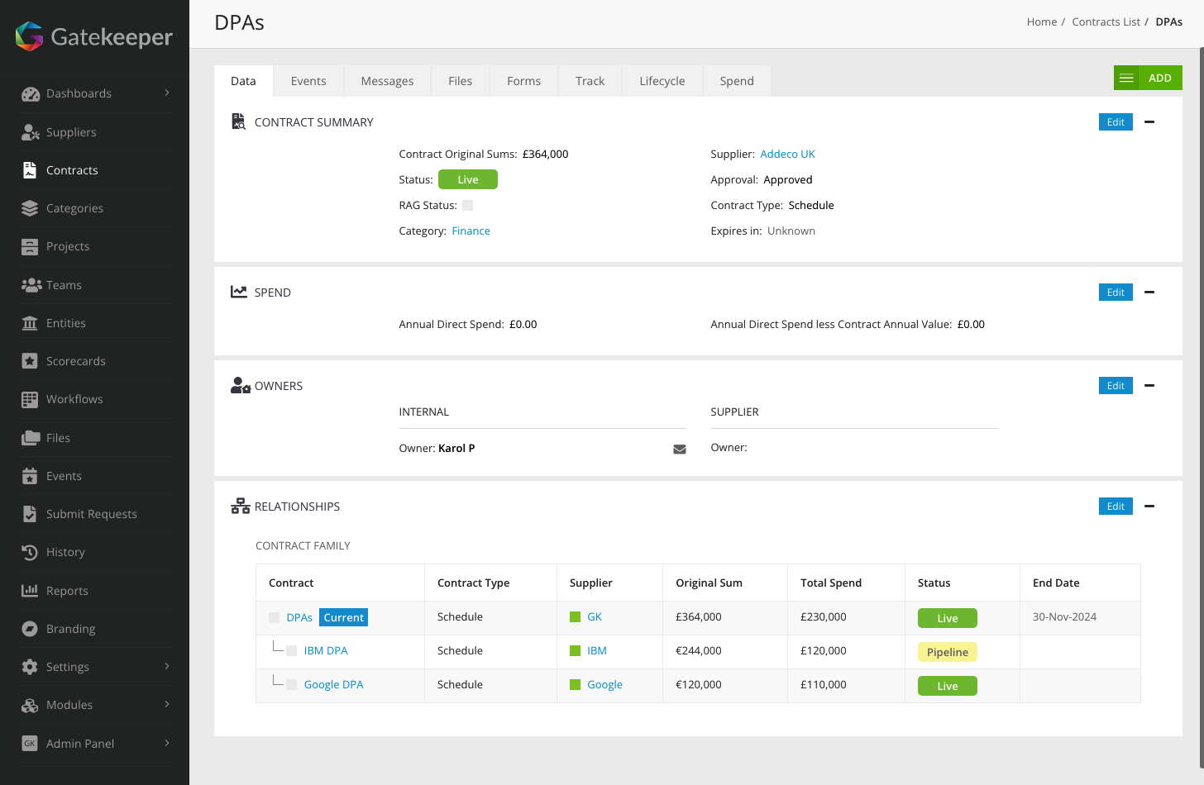
Task: Open Dashboards from the sidebar icon
Action: click(31, 94)
